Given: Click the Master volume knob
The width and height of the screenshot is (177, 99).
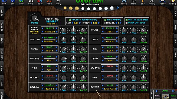Looking at the screenshot, I should click(35, 18).
